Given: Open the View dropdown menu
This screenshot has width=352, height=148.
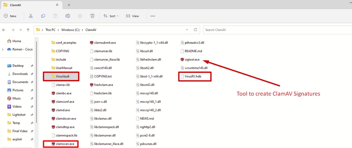Looking at the screenshot, I should [132, 16].
